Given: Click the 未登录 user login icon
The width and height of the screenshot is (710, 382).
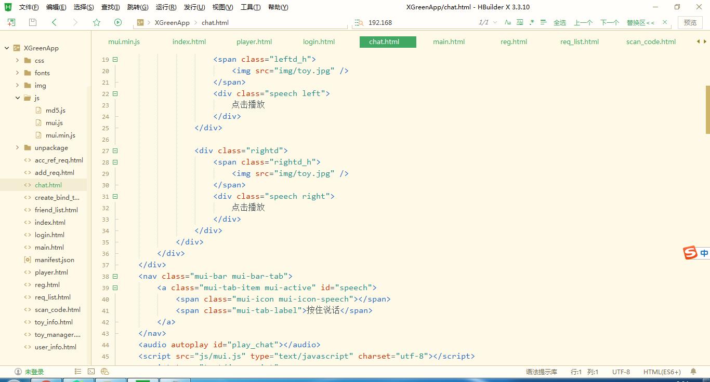Looking at the screenshot, I should click(18, 372).
